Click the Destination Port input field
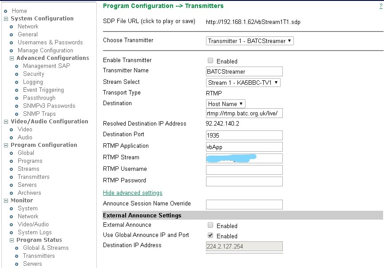Screen dimensions: 384x268 point(244,135)
